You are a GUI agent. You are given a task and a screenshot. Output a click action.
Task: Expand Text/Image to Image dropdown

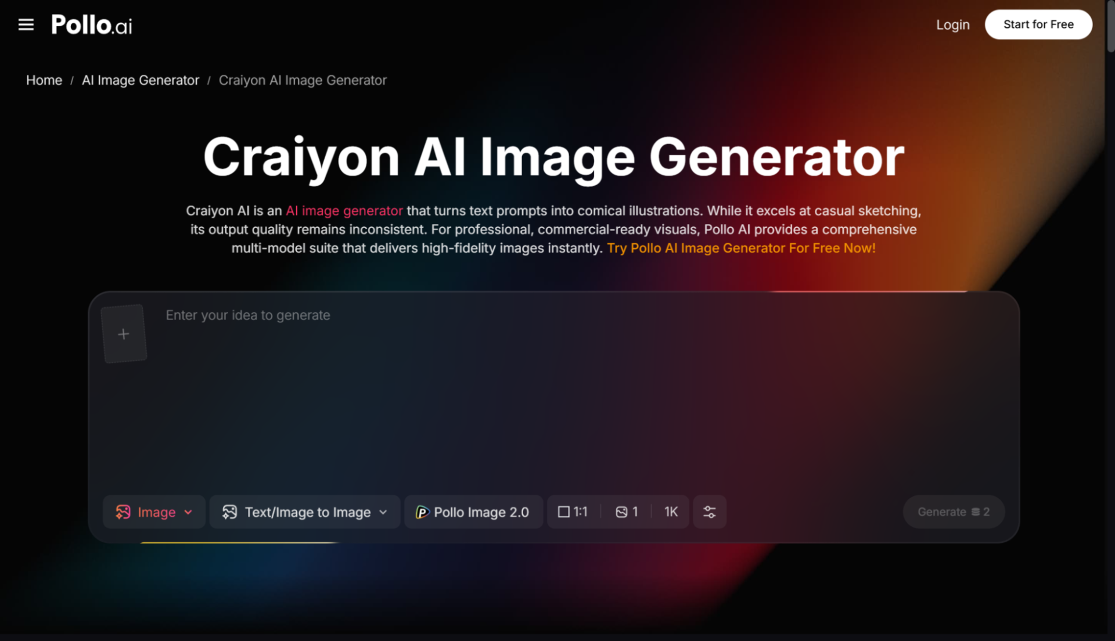[x=305, y=512]
